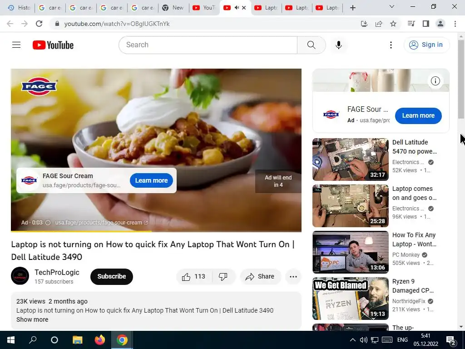The image size is (465, 349).
Task: Open Windows Start menu
Action: [x=11, y=340]
